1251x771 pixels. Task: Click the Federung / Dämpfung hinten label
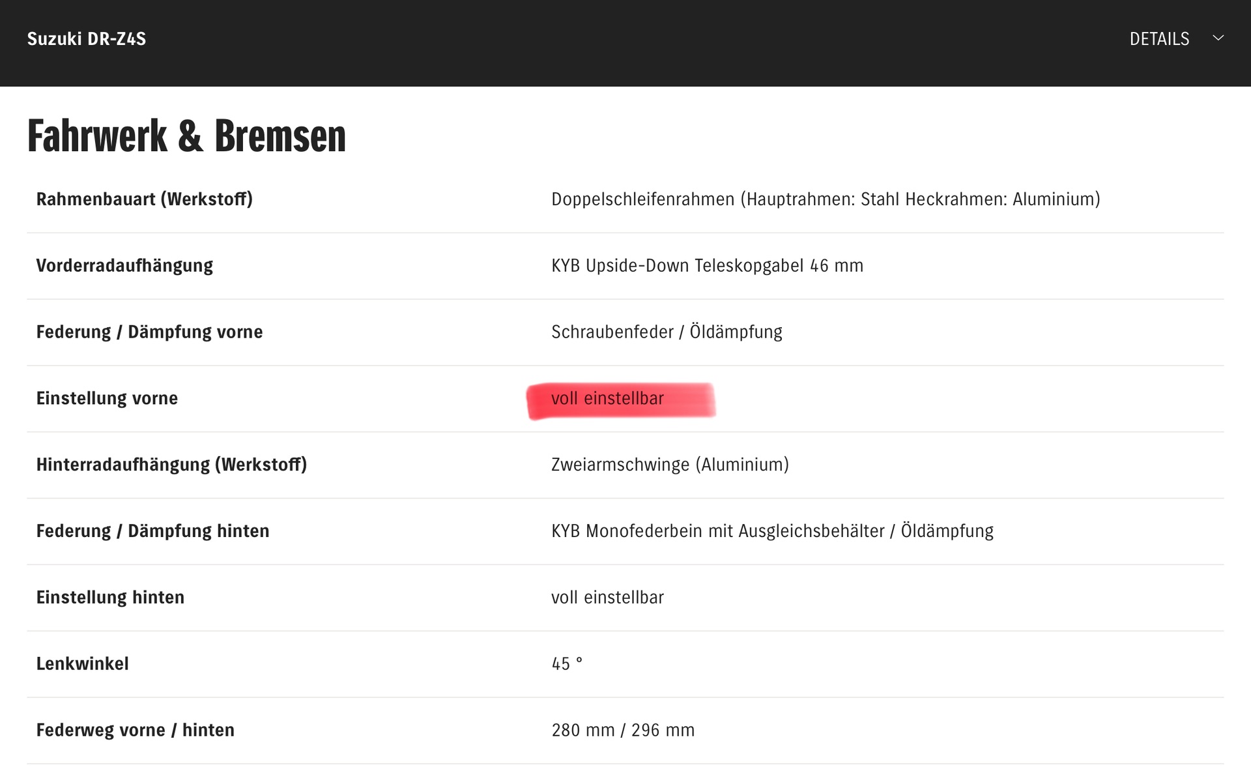click(152, 531)
